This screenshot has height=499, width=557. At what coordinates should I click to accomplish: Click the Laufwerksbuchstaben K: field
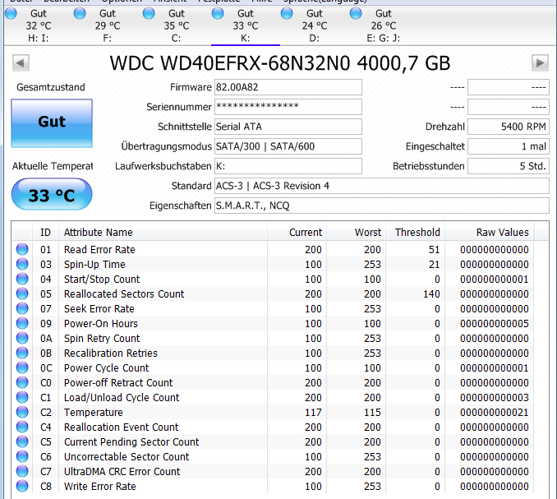pos(288,166)
